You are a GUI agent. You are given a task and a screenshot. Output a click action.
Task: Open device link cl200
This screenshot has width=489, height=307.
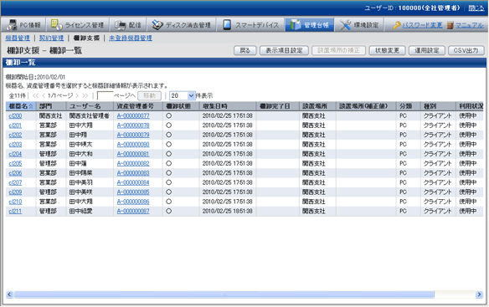pyautogui.click(x=15, y=116)
